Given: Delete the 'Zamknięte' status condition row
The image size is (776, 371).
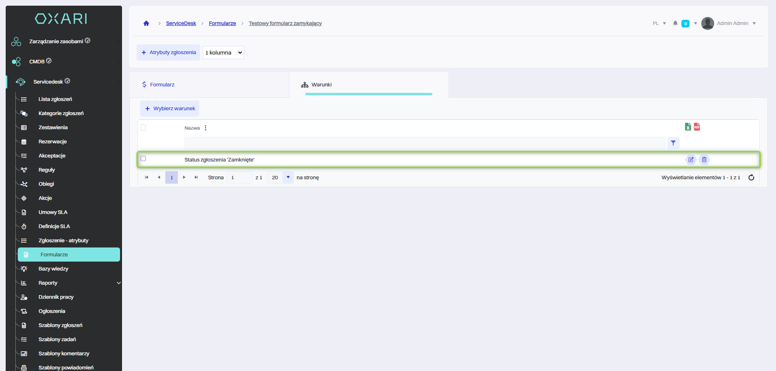Looking at the screenshot, I should click(704, 159).
